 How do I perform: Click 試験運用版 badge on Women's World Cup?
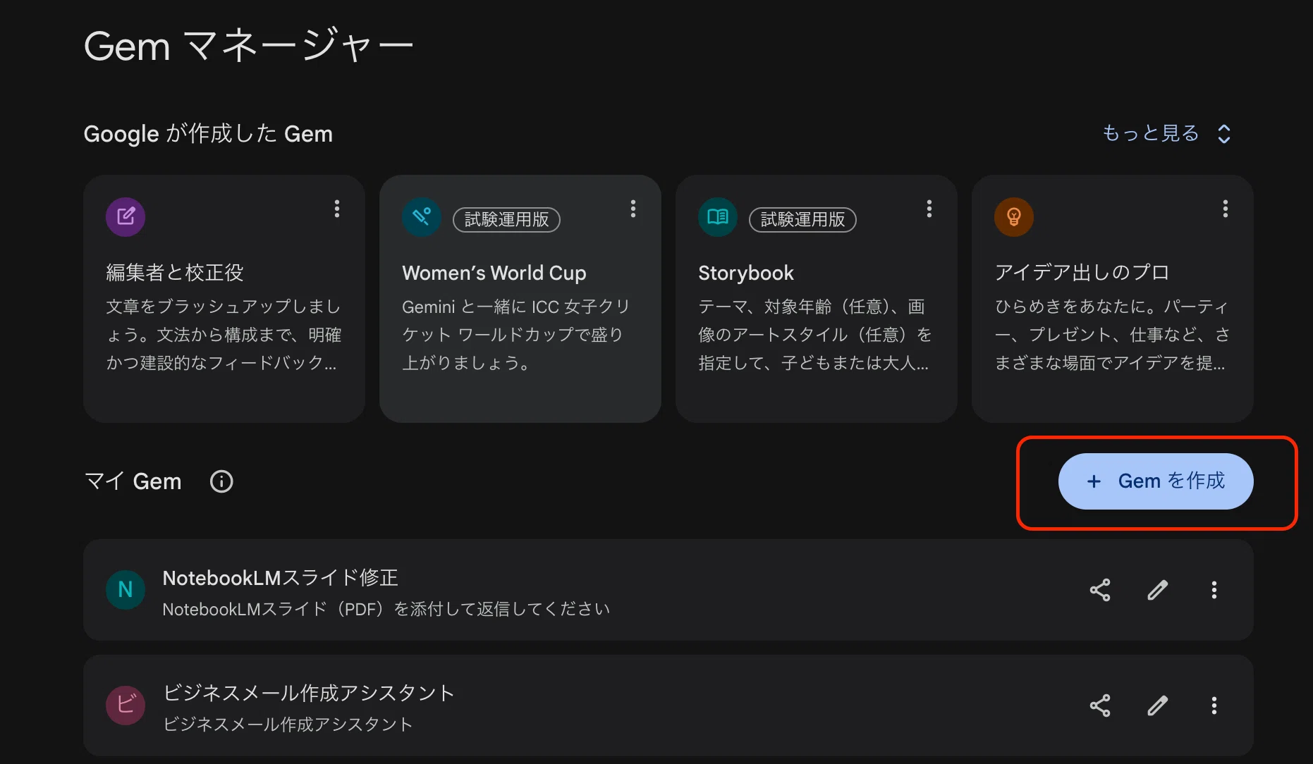506,219
